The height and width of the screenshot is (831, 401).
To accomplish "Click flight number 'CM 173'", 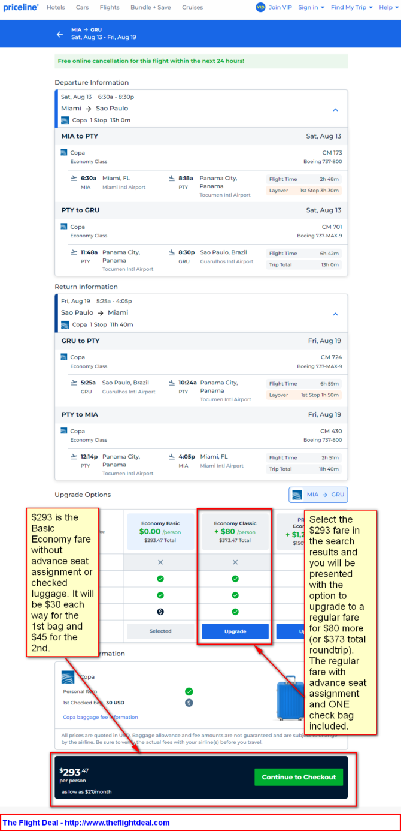I will [332, 153].
